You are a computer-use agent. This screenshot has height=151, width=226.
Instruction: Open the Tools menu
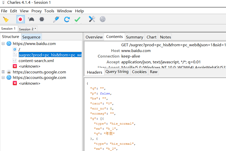pos(49,11)
